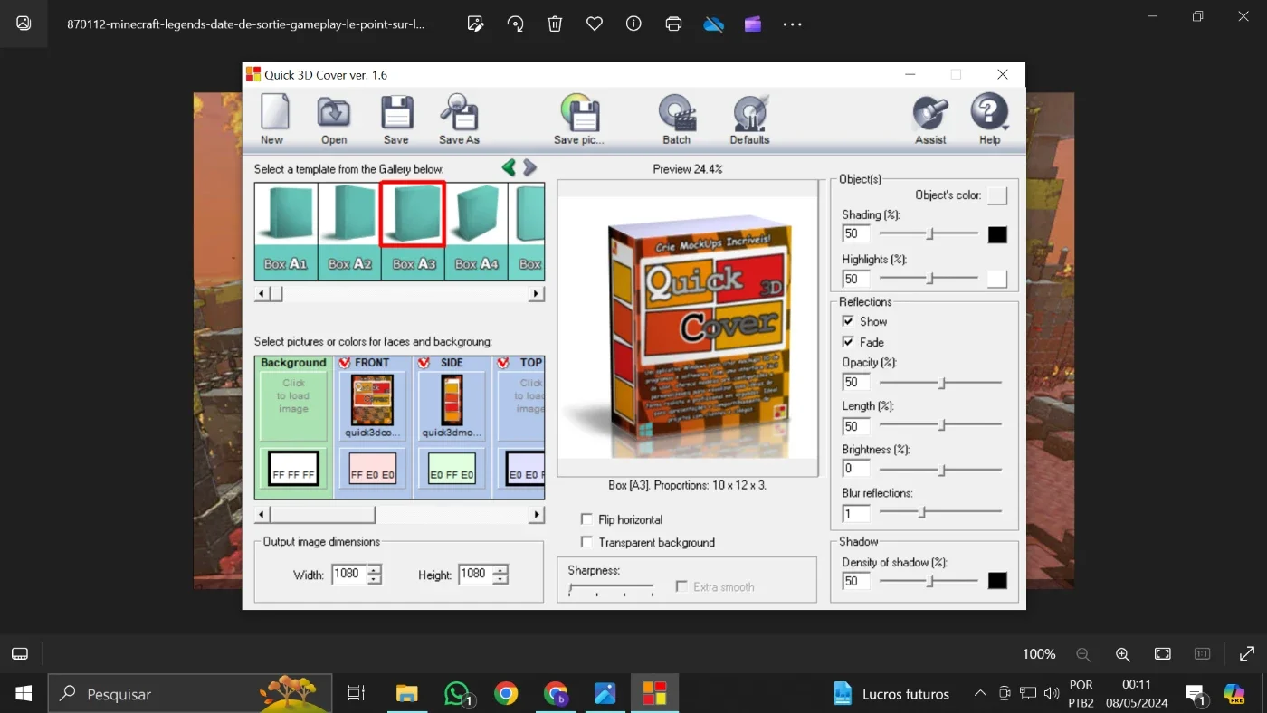Open the Assist wizard icon
1267x713 pixels.
tap(930, 119)
